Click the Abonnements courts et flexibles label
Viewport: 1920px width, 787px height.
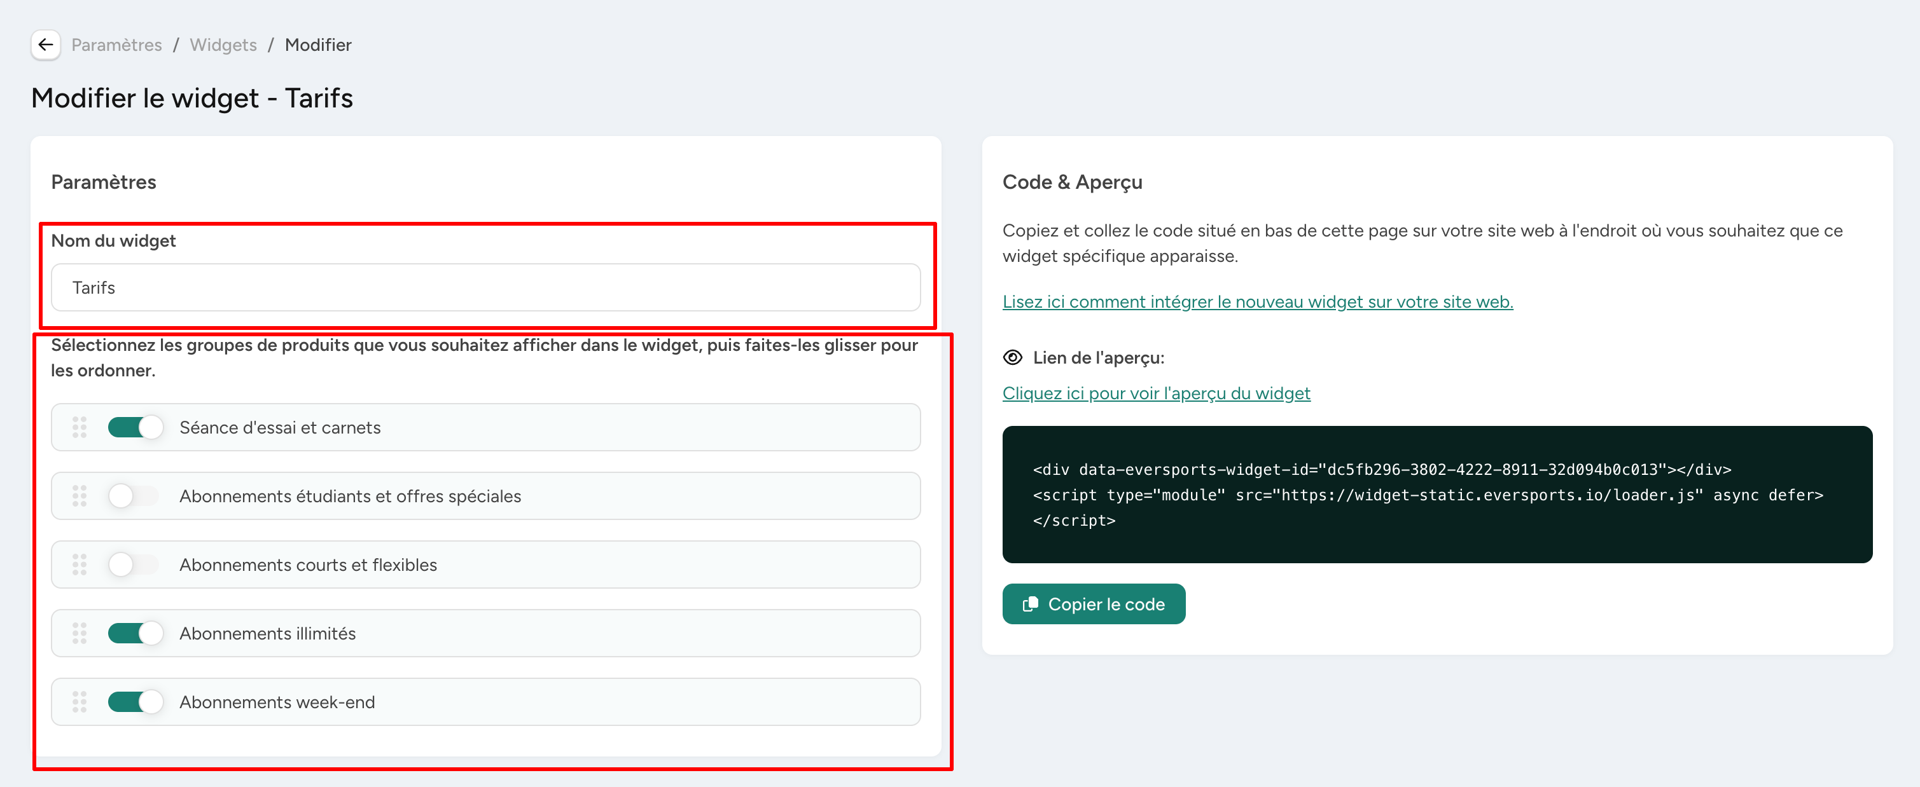coord(308,565)
